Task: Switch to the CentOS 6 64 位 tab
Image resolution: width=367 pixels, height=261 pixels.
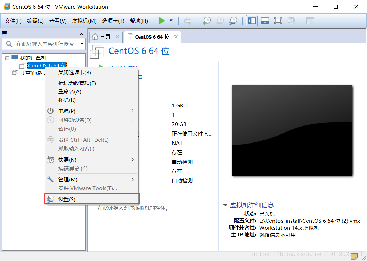Action: point(152,37)
